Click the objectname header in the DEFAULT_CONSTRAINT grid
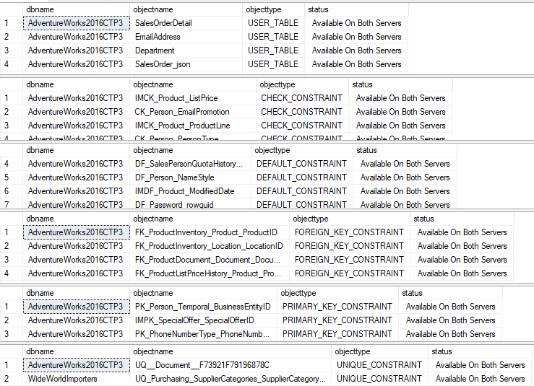Screen dimensions: 534x386 pyautogui.click(x=190, y=150)
